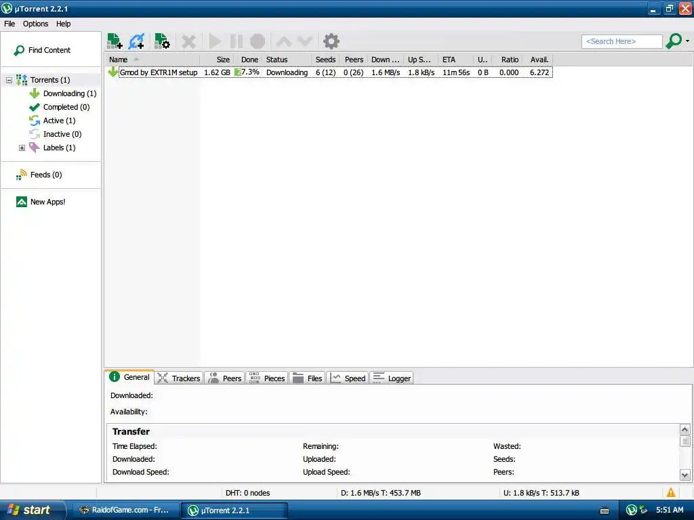Collapse the Torrents tree node
Screen dimensions: 694x520
tap(9, 80)
